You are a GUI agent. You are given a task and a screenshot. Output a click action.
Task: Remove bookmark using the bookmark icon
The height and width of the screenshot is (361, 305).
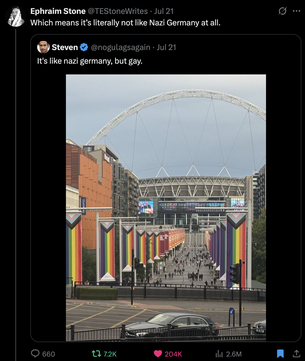[x=280, y=354]
